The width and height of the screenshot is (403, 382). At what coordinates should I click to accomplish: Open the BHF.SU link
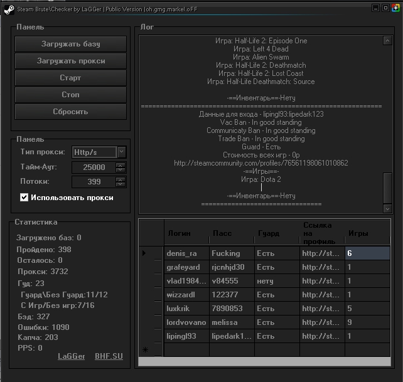coord(109,356)
